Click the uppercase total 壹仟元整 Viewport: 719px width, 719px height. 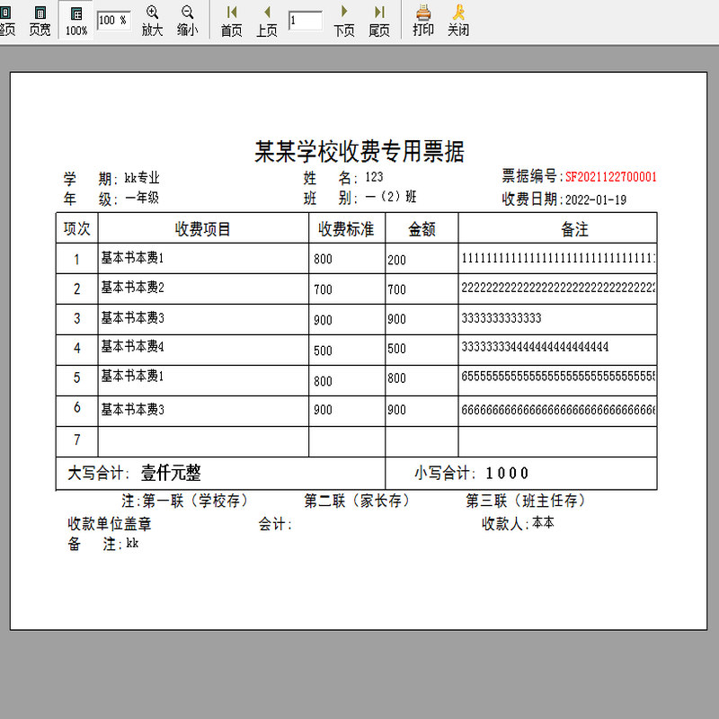(171, 473)
